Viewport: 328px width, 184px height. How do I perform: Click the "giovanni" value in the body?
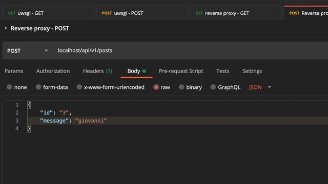point(91,121)
